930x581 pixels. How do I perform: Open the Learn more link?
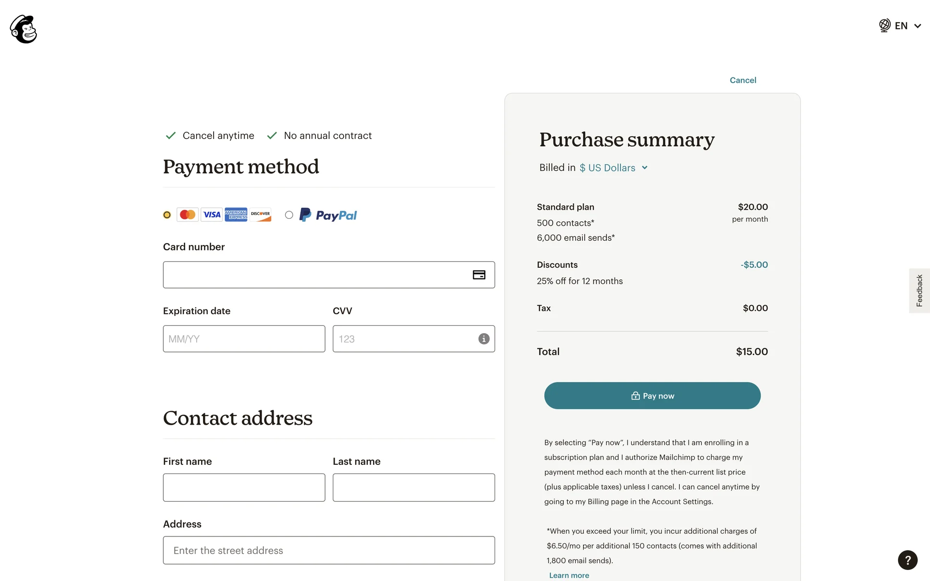pyautogui.click(x=569, y=575)
